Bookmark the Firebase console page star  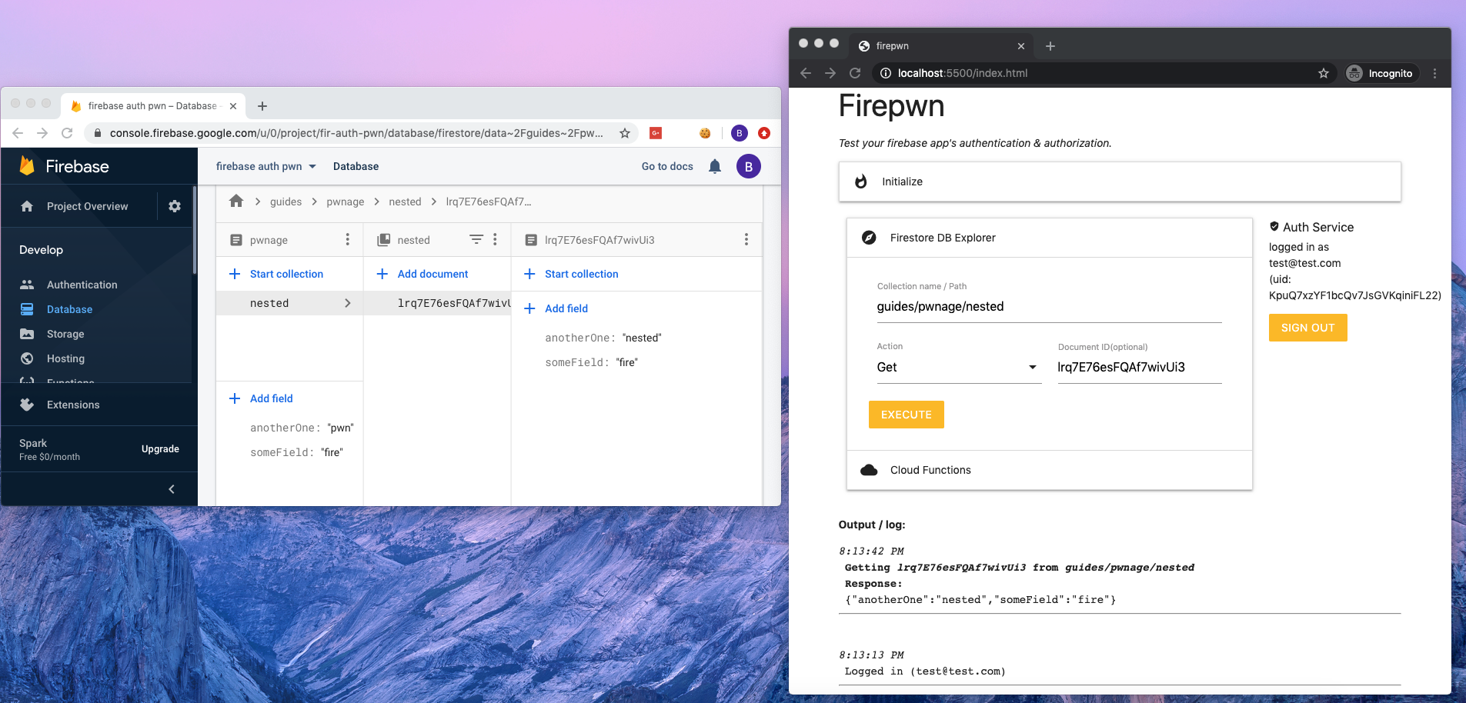click(x=625, y=133)
